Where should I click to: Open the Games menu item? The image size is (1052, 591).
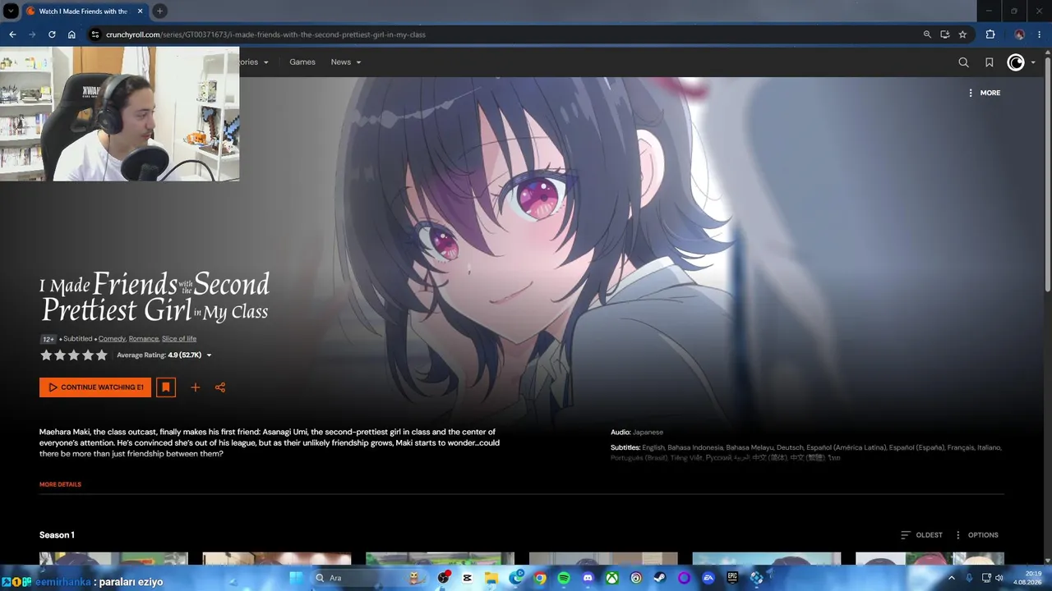[302, 62]
